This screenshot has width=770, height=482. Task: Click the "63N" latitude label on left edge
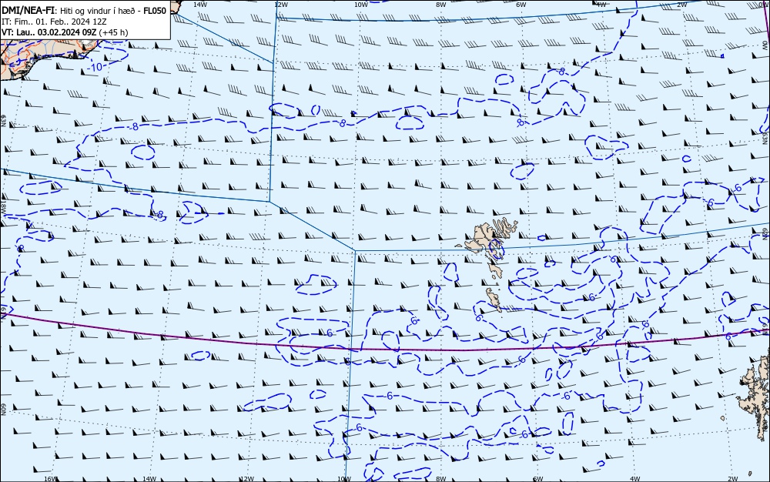[3, 121]
